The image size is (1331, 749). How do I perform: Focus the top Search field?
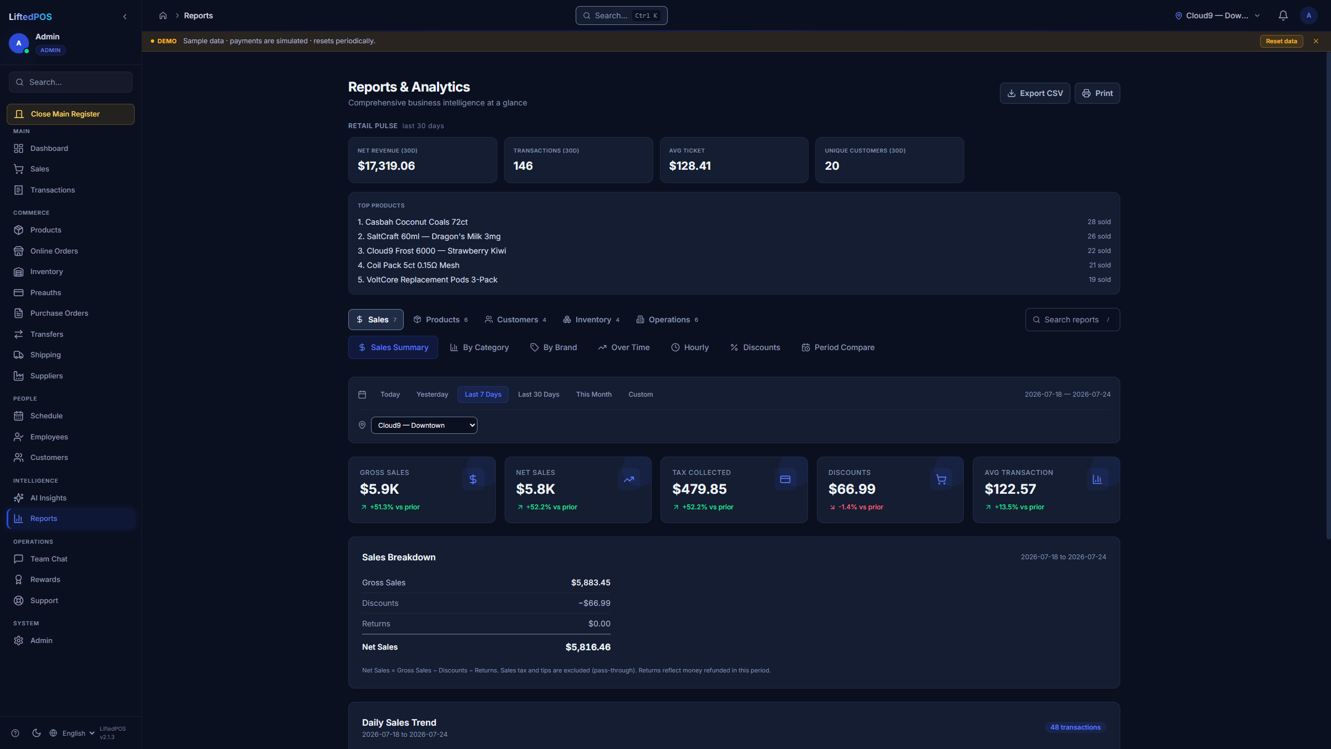click(621, 16)
